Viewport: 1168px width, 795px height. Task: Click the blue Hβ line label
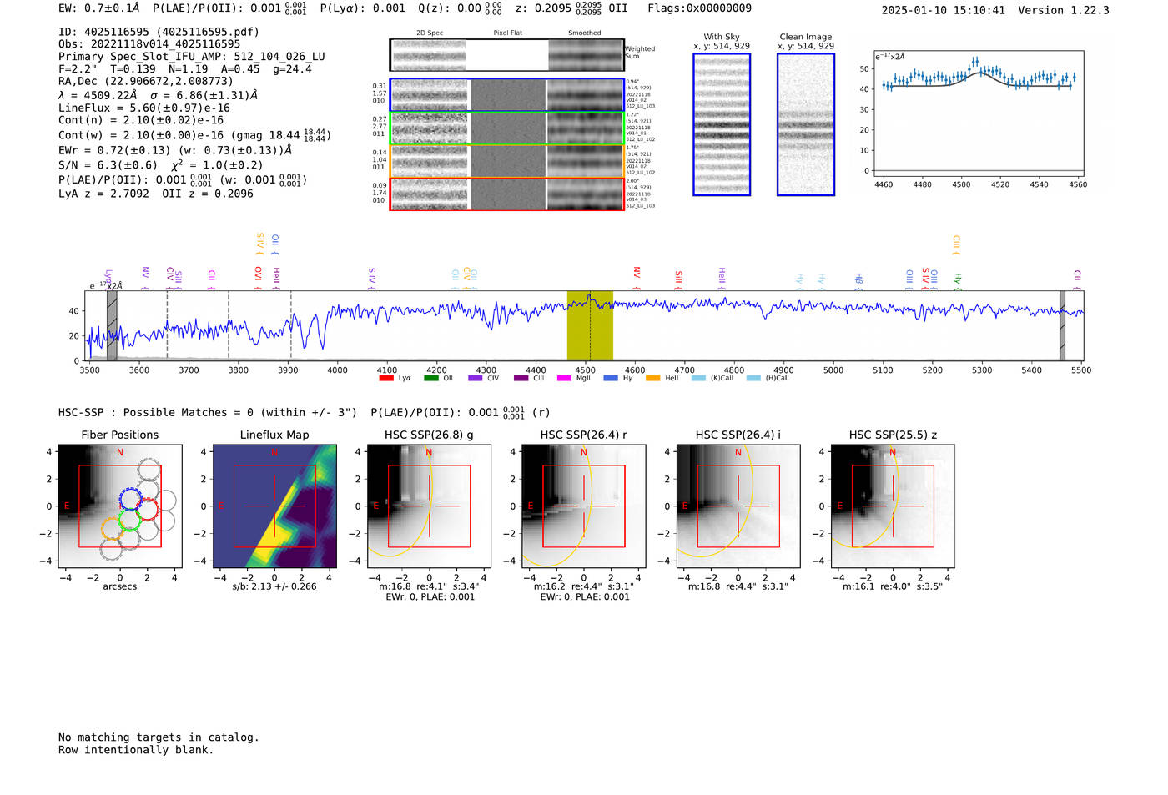click(x=858, y=281)
